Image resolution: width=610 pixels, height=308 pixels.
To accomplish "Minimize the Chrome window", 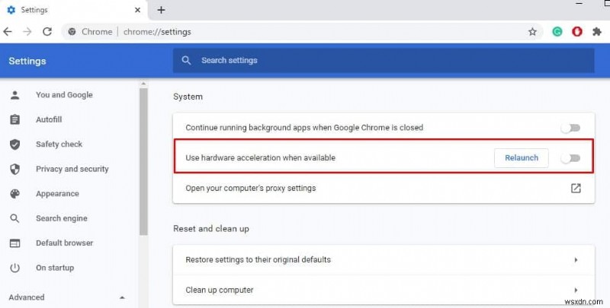I will coord(579,3).
